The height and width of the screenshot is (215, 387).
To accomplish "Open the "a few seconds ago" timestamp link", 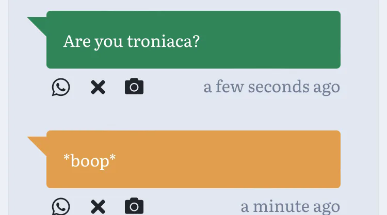I will tap(271, 87).
